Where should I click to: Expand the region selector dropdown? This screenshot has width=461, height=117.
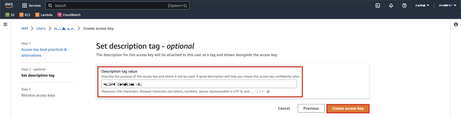(422, 5)
